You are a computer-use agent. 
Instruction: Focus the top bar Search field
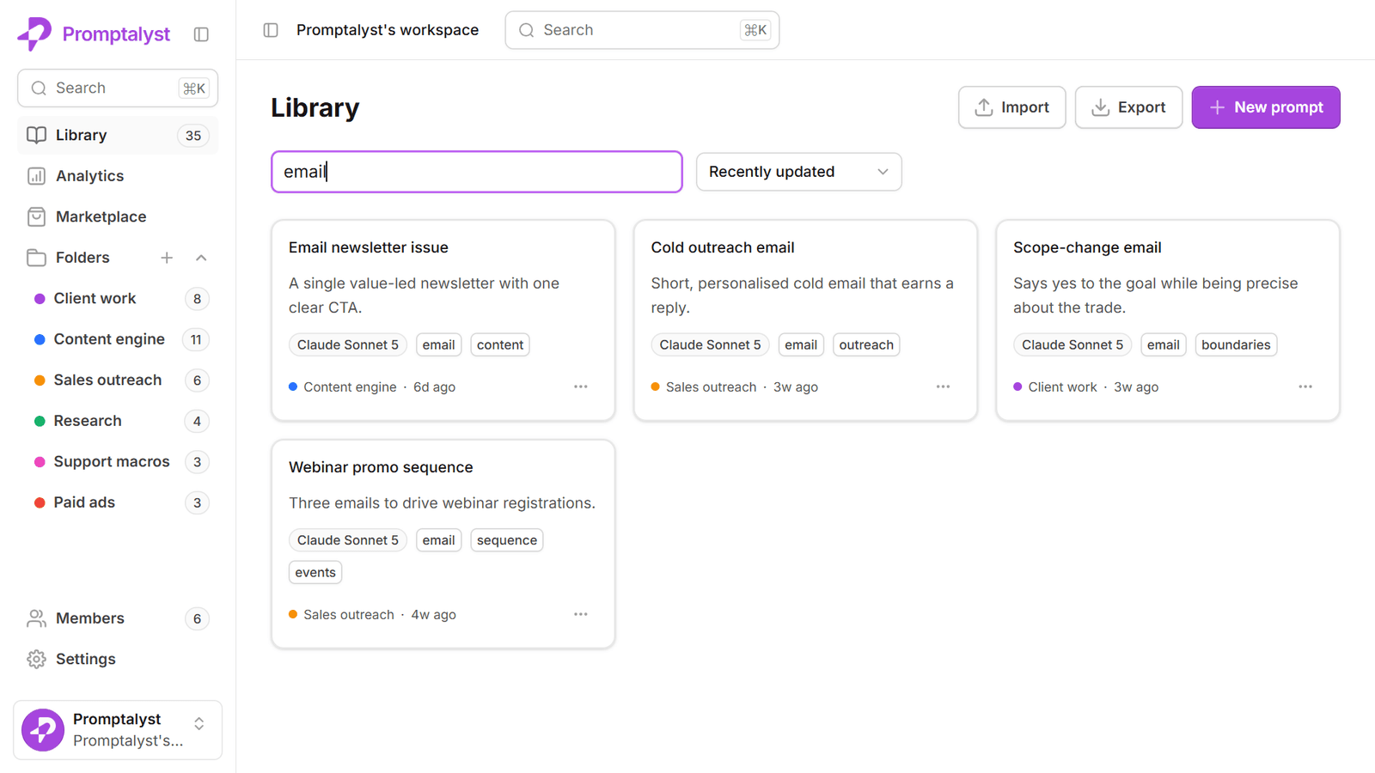642,30
